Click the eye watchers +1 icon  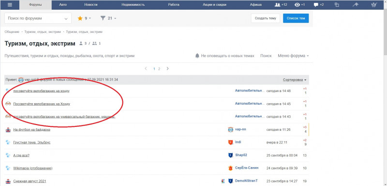pyautogui.click(x=299, y=5)
